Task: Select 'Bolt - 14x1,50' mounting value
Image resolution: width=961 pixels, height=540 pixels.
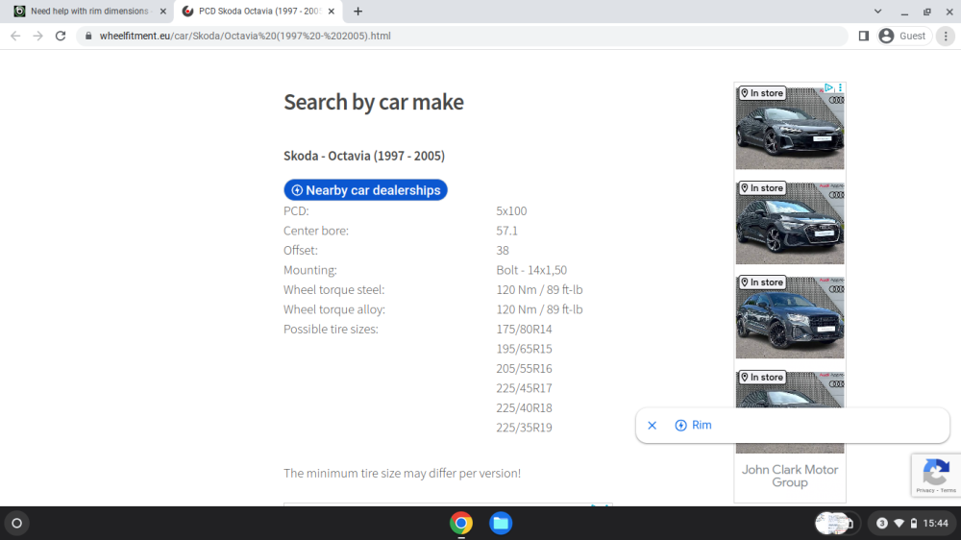Action: pyautogui.click(x=531, y=270)
